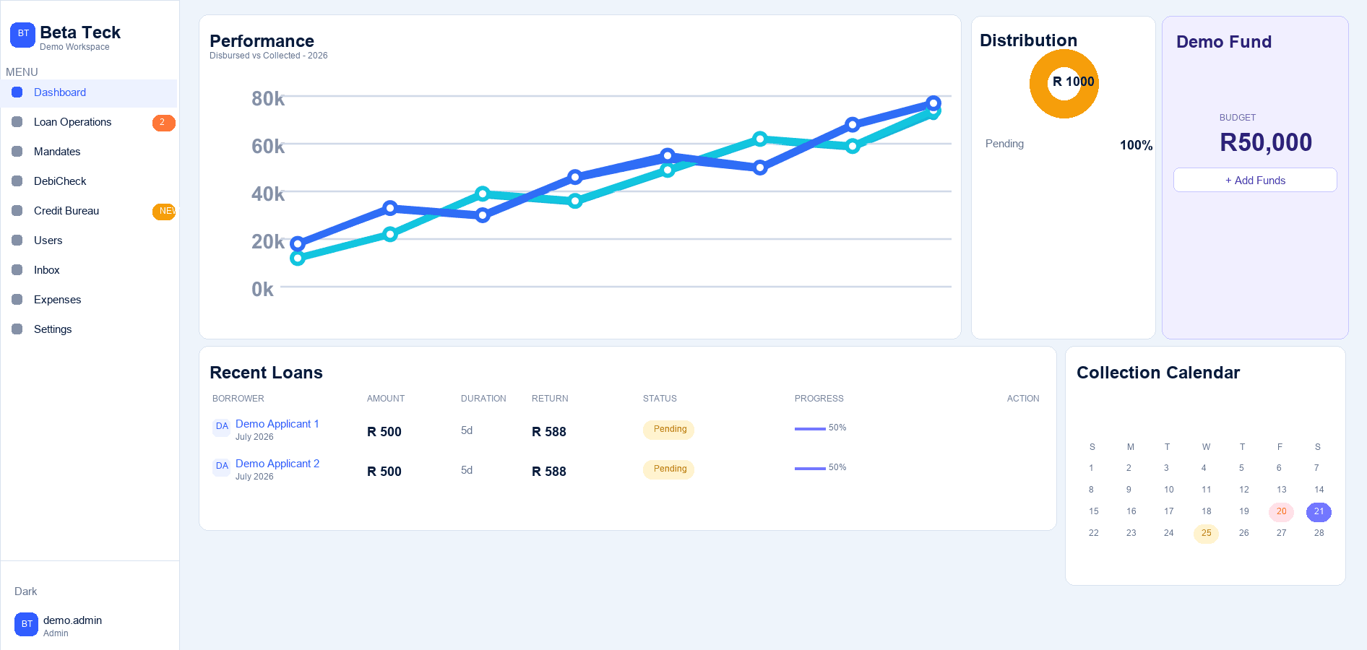Click the Mandates menu icon

(17, 152)
